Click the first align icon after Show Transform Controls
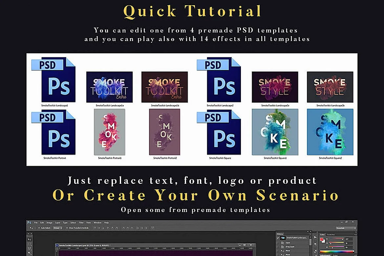The width and height of the screenshot is (384, 256). coord(94,228)
